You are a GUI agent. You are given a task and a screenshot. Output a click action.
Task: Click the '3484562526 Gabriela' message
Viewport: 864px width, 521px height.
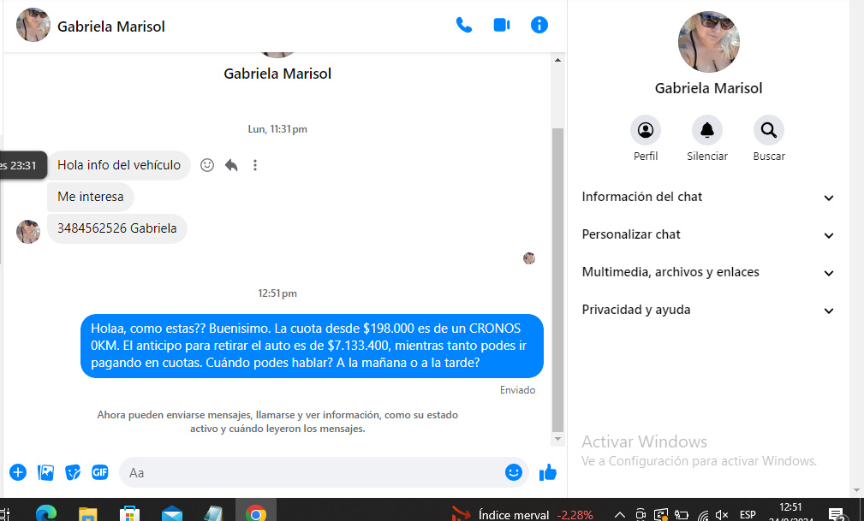tap(116, 228)
